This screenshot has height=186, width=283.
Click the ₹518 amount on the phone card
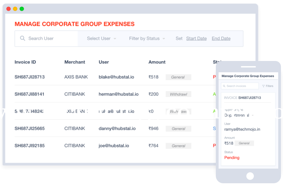(x=229, y=143)
